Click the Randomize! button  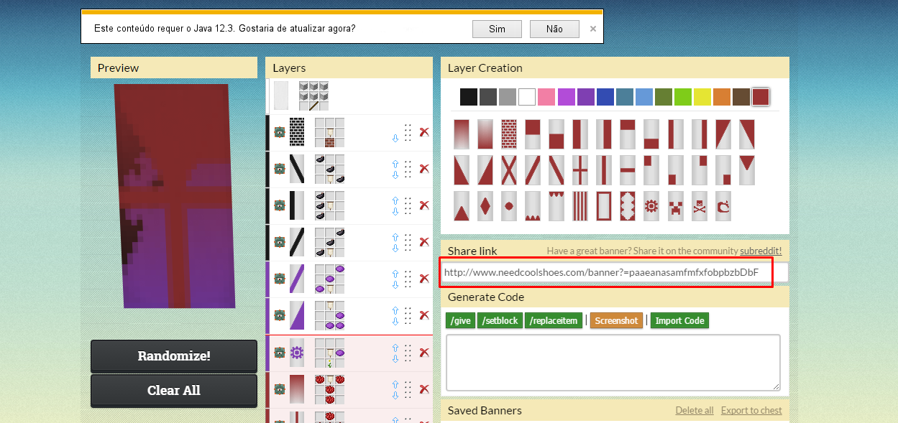174,356
